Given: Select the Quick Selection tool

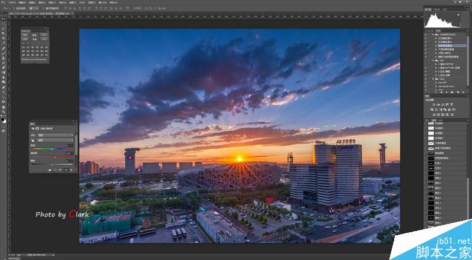Looking at the screenshot, I should [4, 33].
